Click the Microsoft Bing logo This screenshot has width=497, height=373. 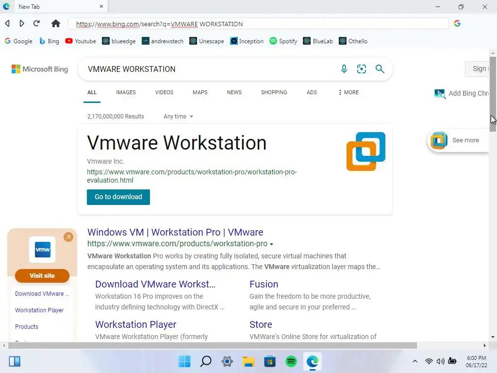point(40,69)
